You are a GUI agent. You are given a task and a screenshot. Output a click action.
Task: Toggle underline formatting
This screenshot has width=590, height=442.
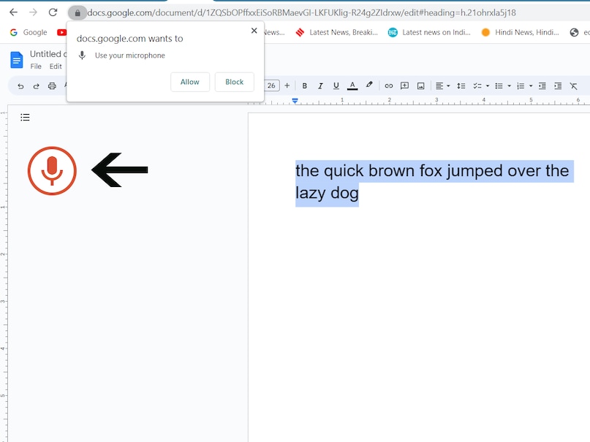click(336, 85)
